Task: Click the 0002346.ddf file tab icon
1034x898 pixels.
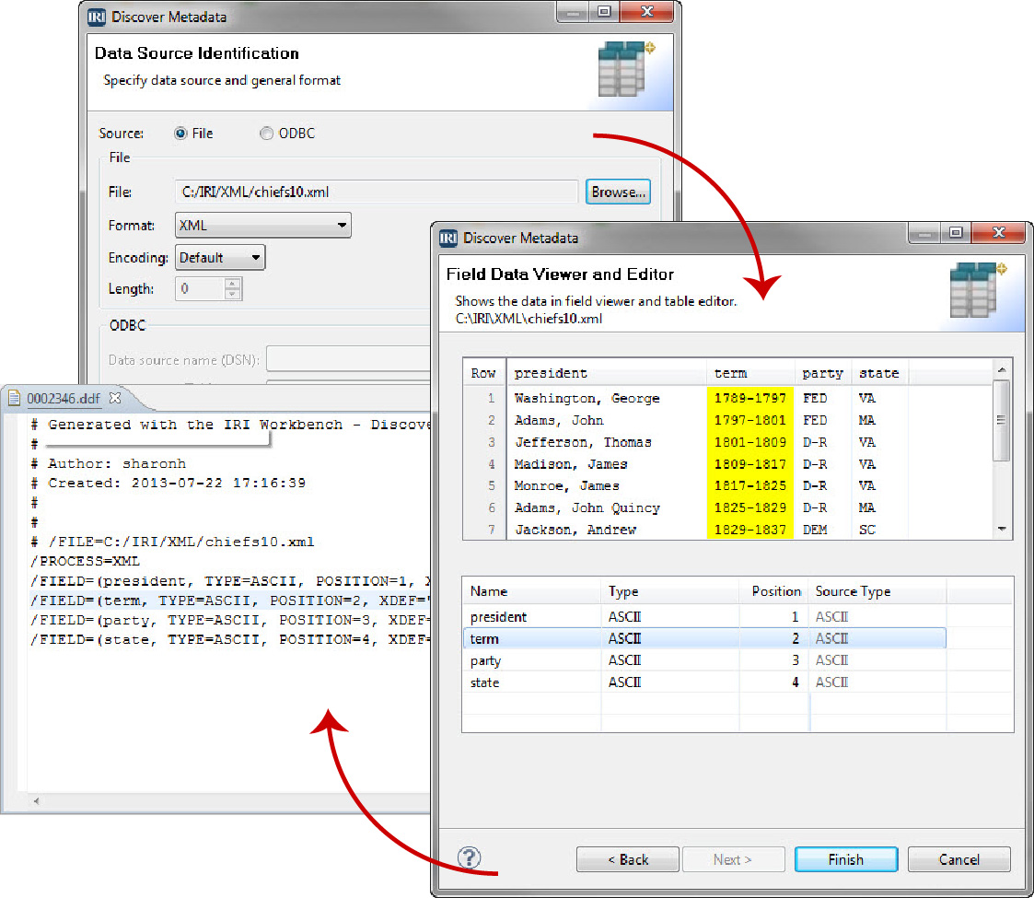Action: 15,398
